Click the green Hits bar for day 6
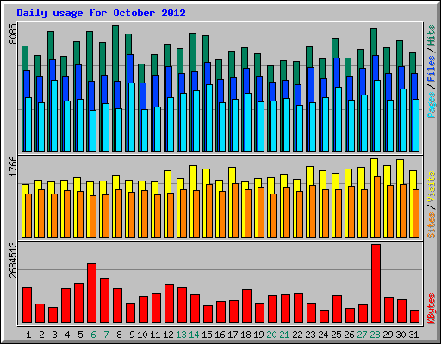441x344 pixels. pos(90,56)
